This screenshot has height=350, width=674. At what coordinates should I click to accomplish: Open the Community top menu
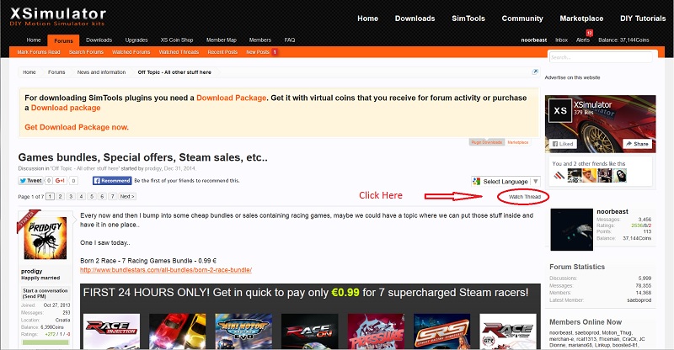pyautogui.click(x=522, y=19)
